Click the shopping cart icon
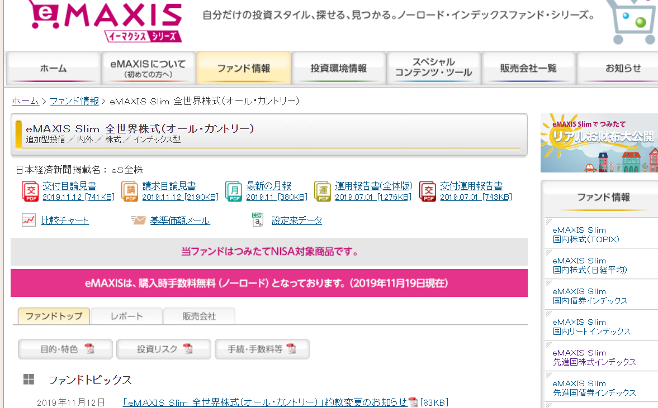 tap(633, 22)
